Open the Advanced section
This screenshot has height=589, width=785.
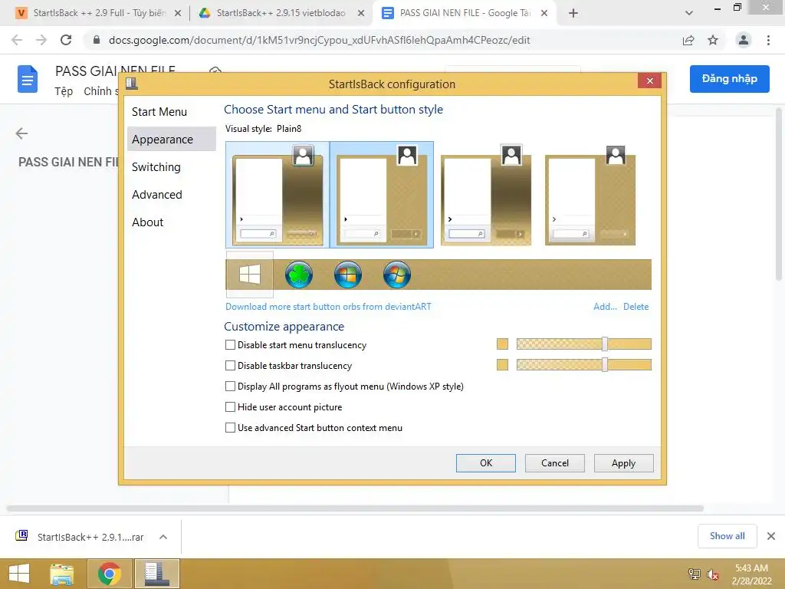[x=171, y=194]
